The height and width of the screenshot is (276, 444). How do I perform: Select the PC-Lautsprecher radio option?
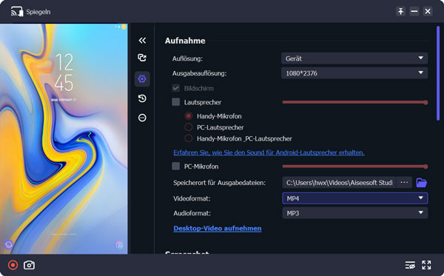[x=188, y=127]
